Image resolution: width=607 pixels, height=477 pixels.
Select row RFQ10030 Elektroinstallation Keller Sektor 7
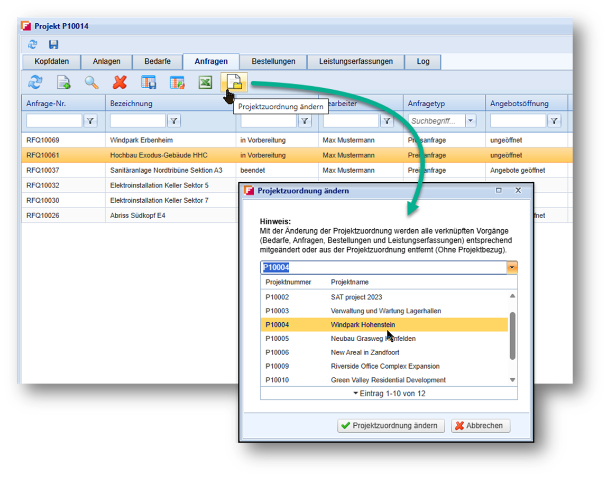click(x=130, y=200)
